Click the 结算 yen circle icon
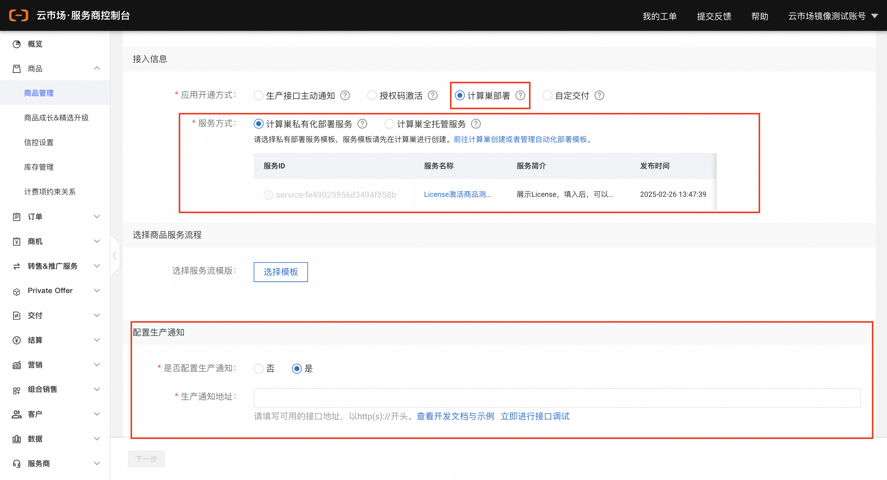This screenshot has width=887, height=480. (17, 340)
